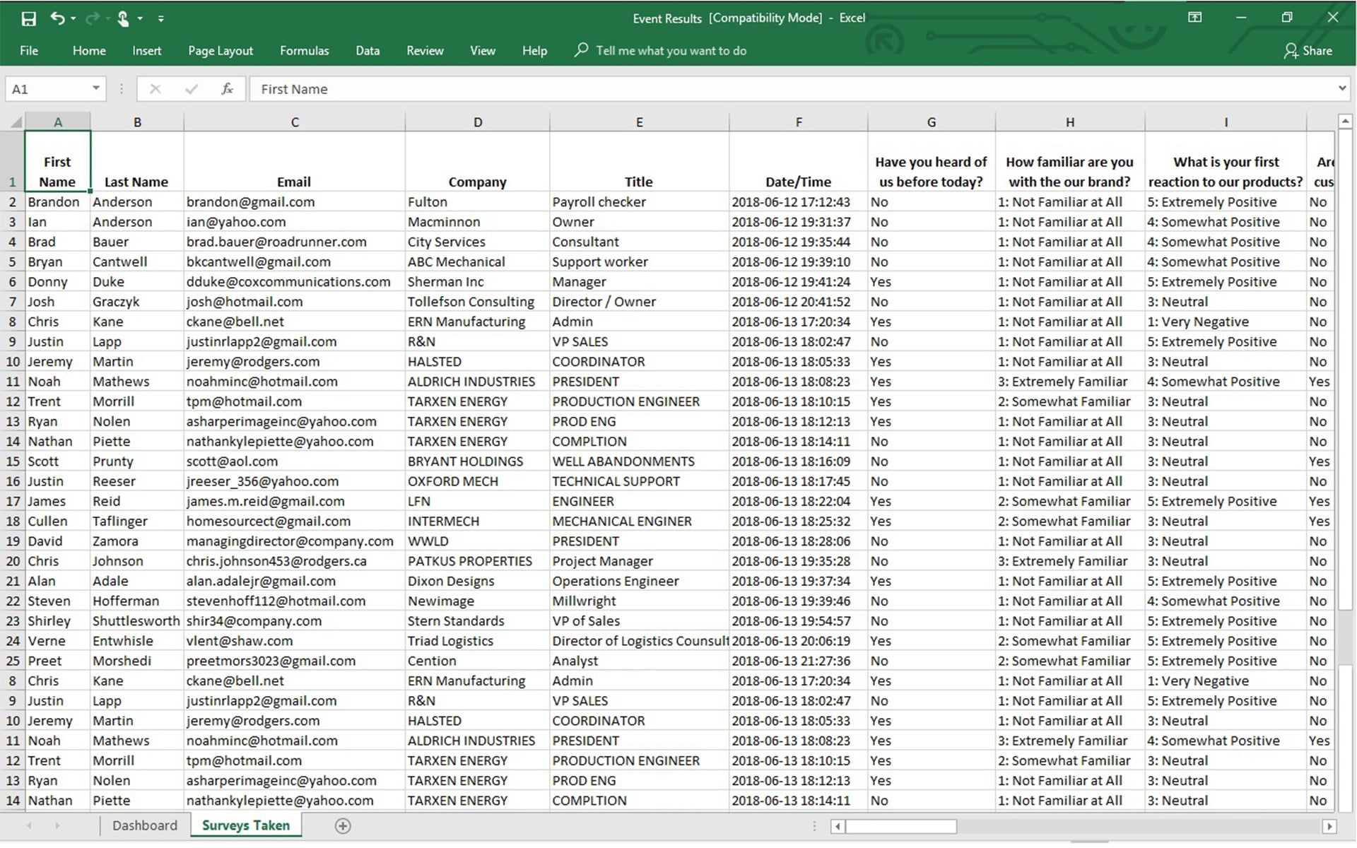This screenshot has width=1357, height=848.
Task: Click PATKUS PROPERTIES company cell
Action: 478,561
